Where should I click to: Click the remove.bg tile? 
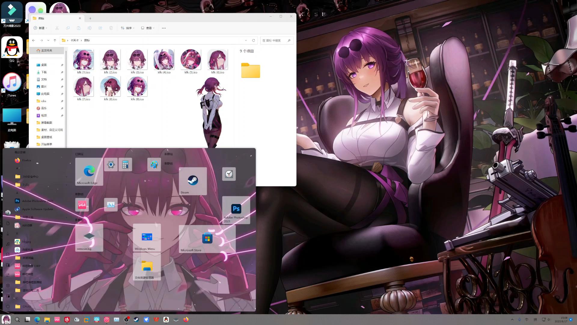tap(89, 237)
